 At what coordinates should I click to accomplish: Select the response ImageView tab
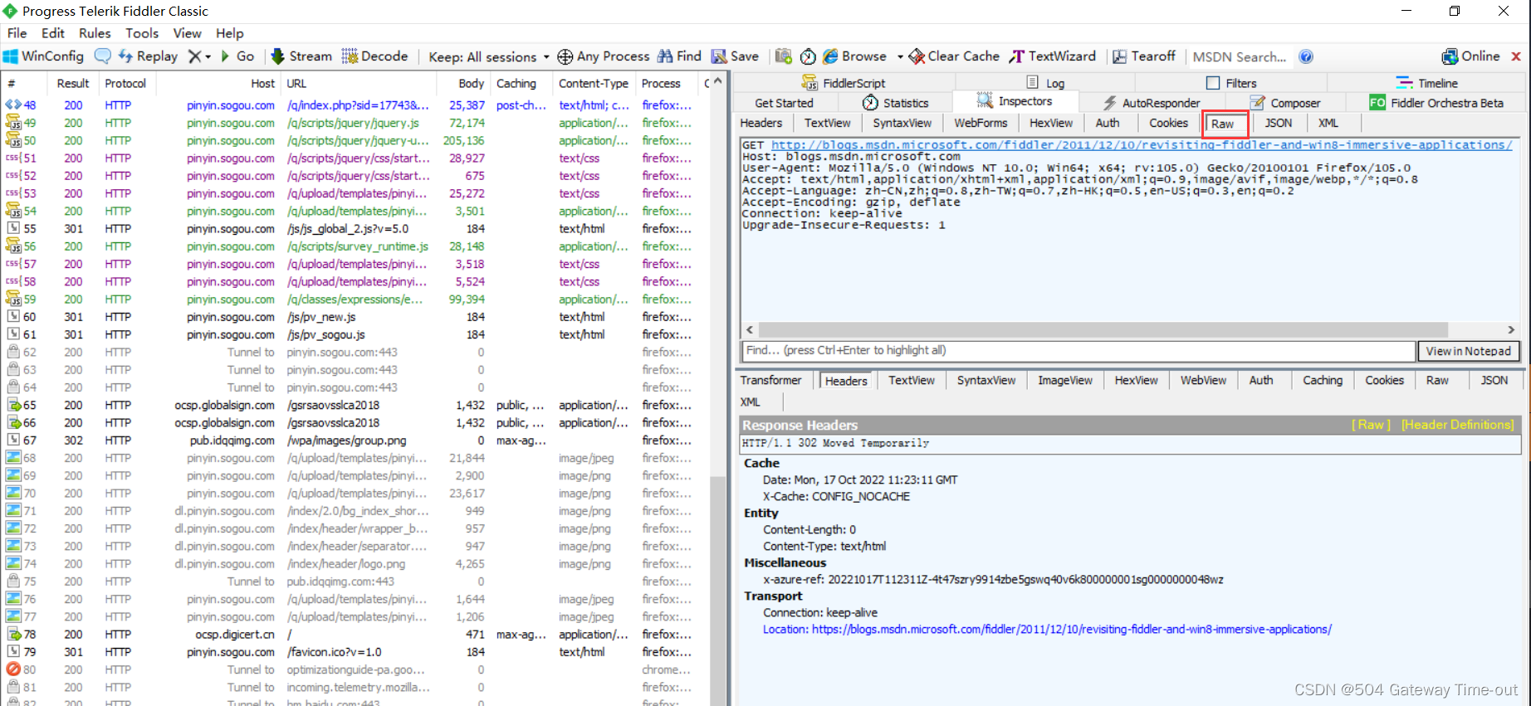point(1065,380)
